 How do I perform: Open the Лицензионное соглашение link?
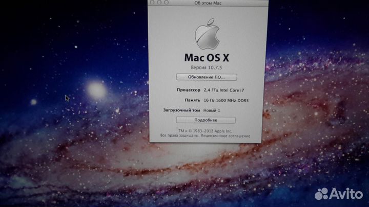(x=225, y=135)
